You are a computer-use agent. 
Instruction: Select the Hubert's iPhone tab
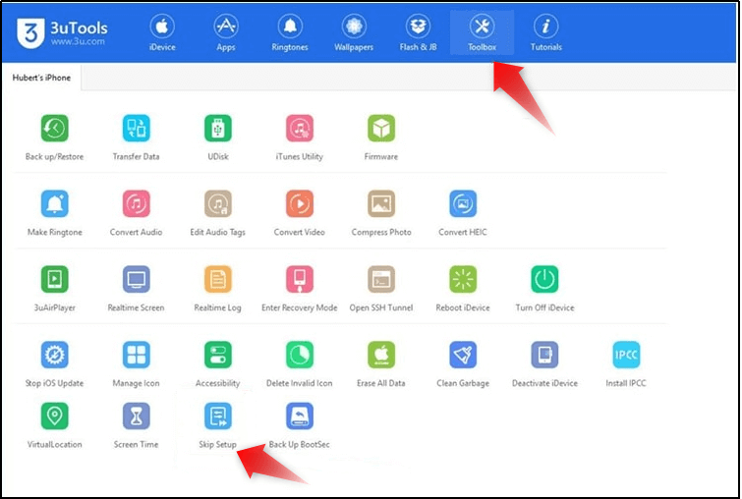pos(41,78)
